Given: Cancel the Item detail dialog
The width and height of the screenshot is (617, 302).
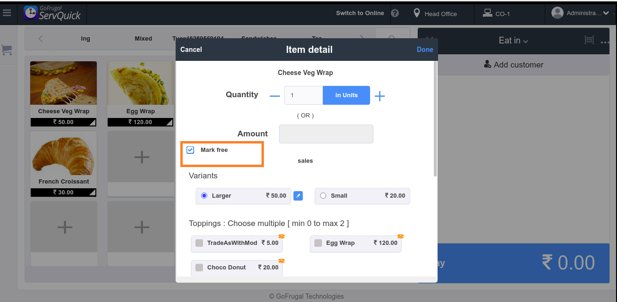Looking at the screenshot, I should point(191,50).
